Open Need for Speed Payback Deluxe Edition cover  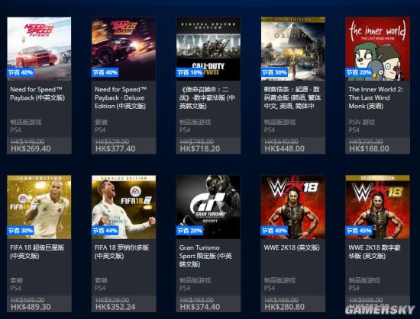[x=124, y=49]
